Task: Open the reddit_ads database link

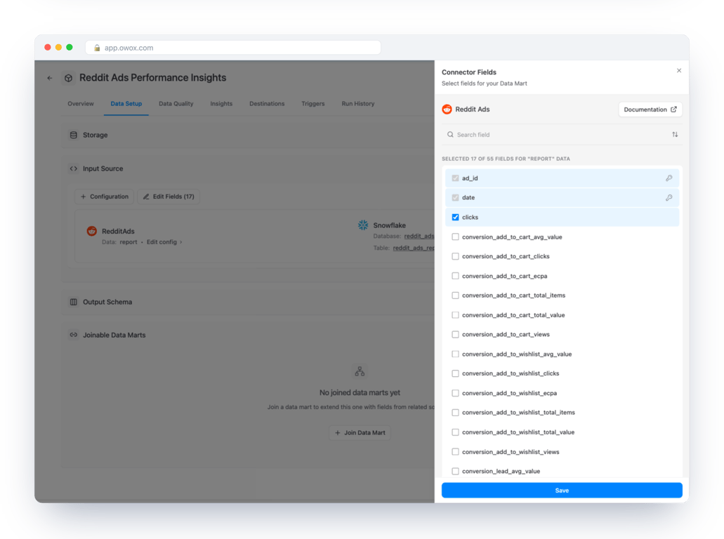Action: click(x=419, y=237)
